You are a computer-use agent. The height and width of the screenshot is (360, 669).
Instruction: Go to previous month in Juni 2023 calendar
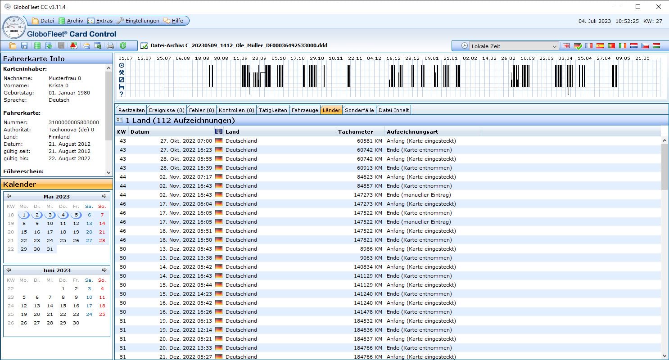[x=9, y=270]
